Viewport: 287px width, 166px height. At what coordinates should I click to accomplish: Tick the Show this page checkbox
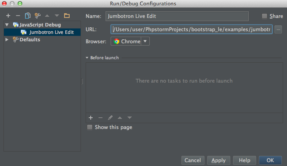(90, 127)
